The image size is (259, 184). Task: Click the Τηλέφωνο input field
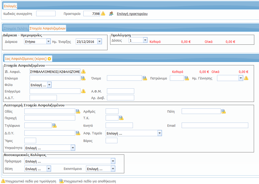pos(38,125)
